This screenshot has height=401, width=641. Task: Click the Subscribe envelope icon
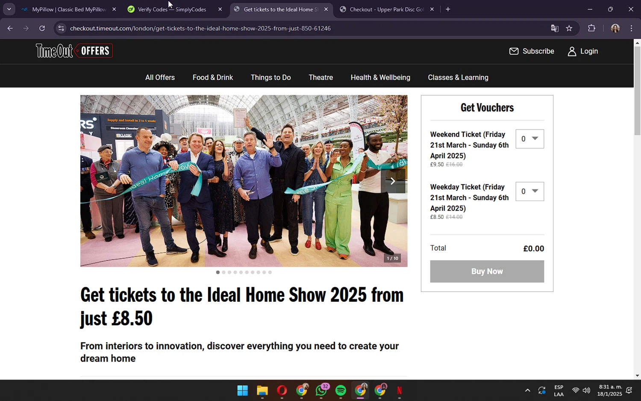click(514, 51)
